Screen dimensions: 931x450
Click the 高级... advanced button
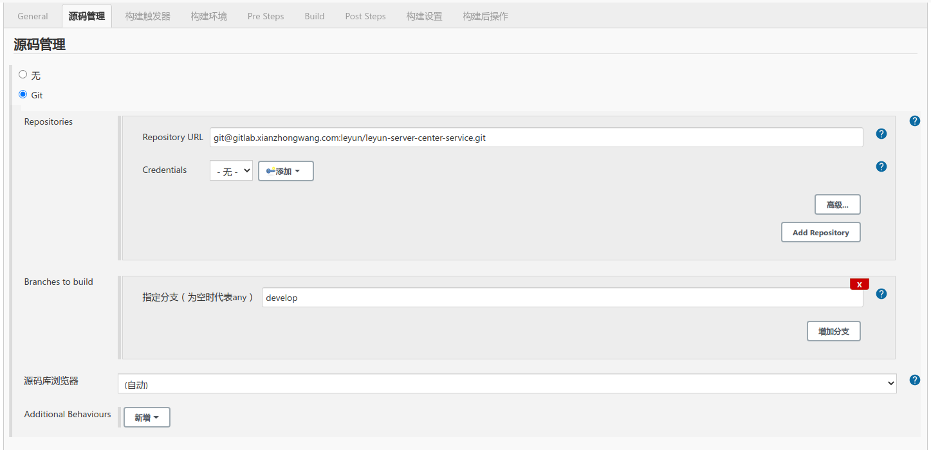837,204
